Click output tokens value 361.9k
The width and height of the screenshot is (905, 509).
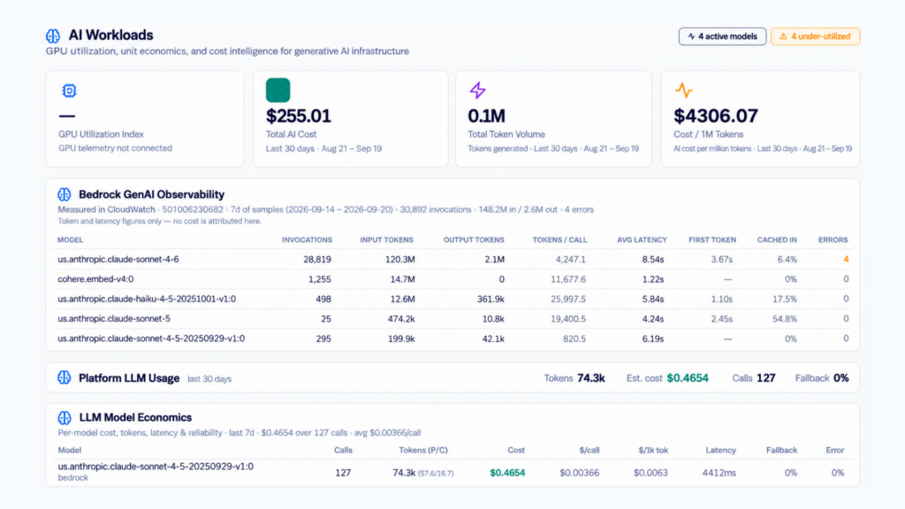pyautogui.click(x=491, y=299)
